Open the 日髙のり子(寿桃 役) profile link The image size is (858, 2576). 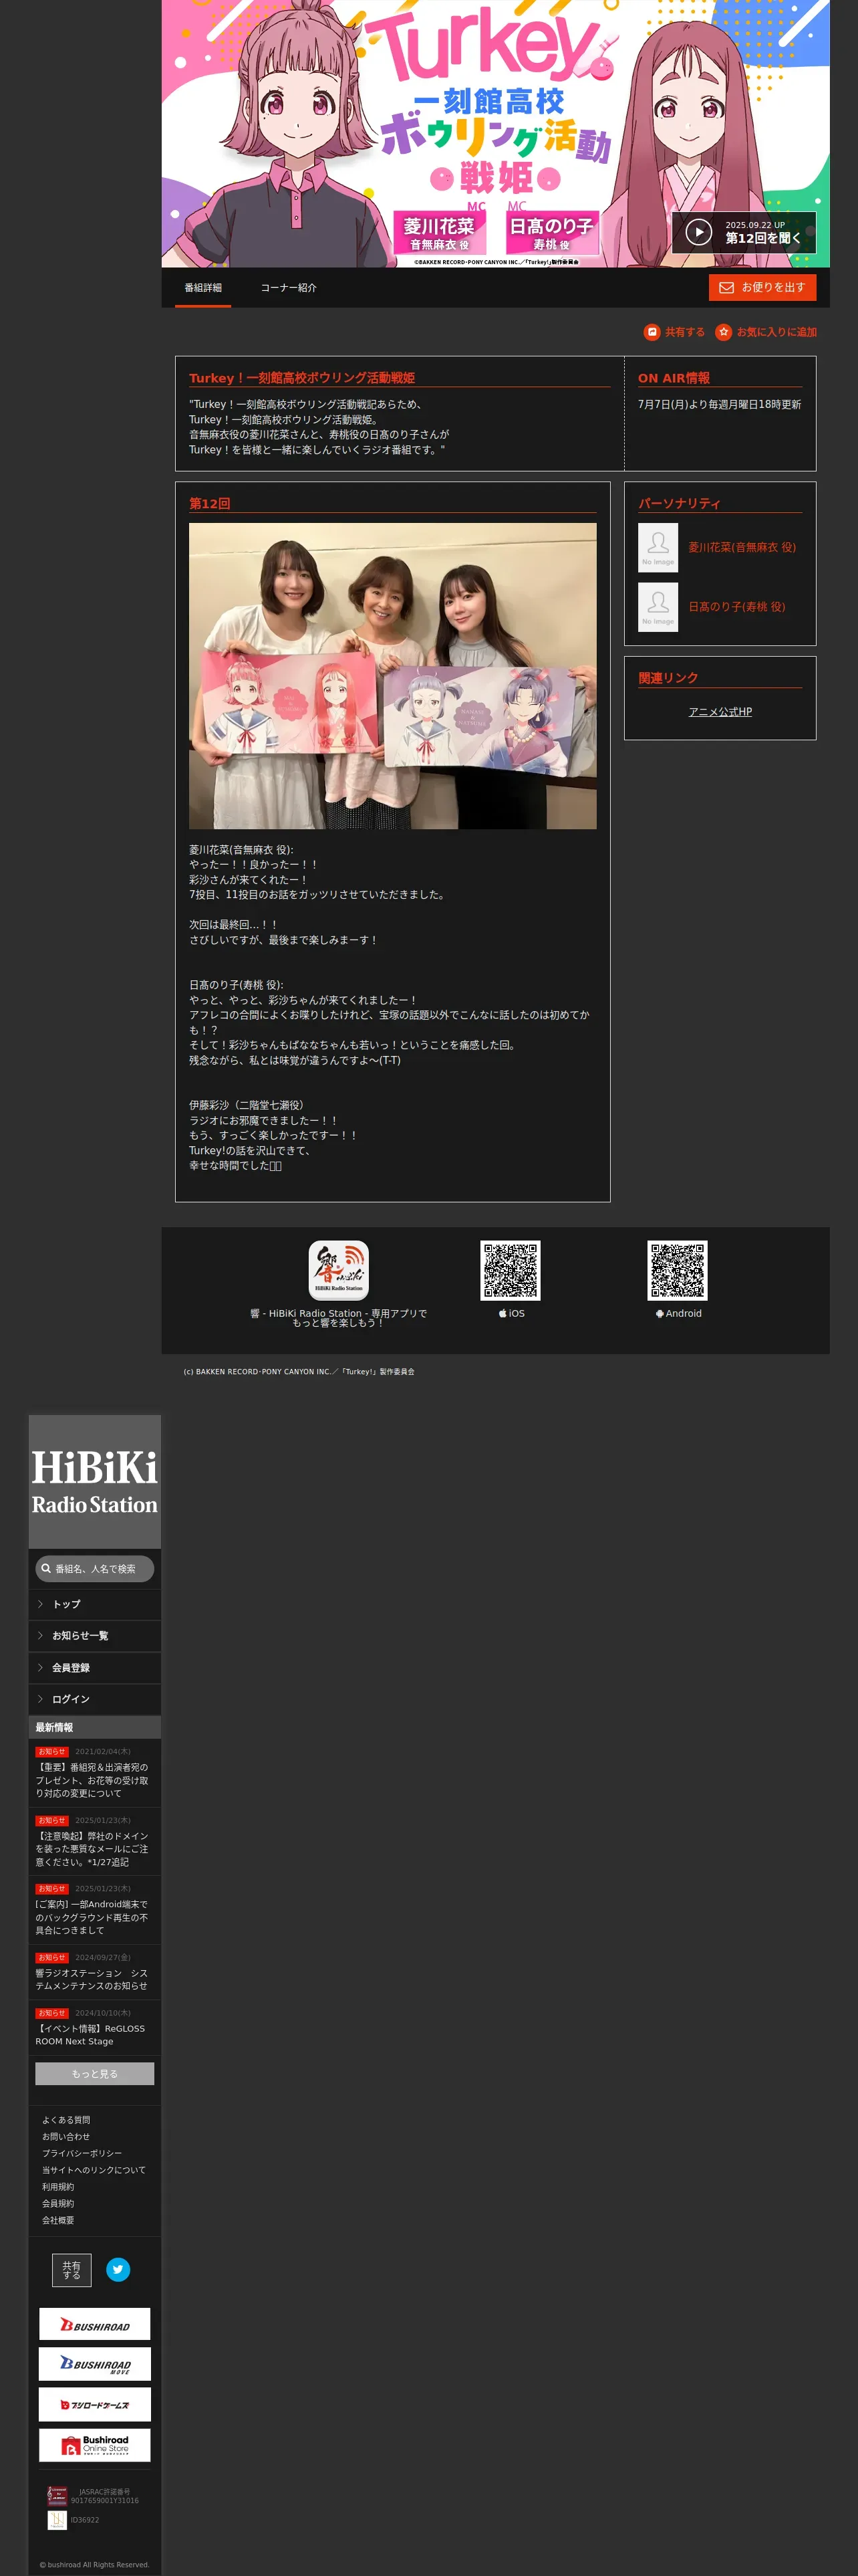pyautogui.click(x=736, y=607)
